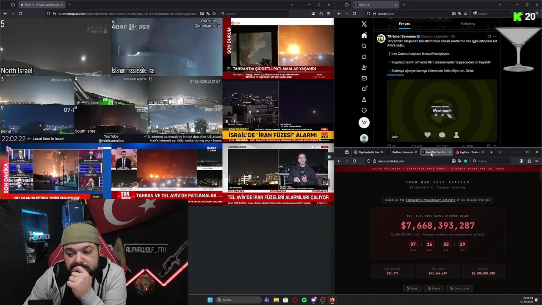This screenshot has width=542, height=305.
Task: Click the NTV Tahran'da patlamalar stream tile
Action: (x=278, y=48)
